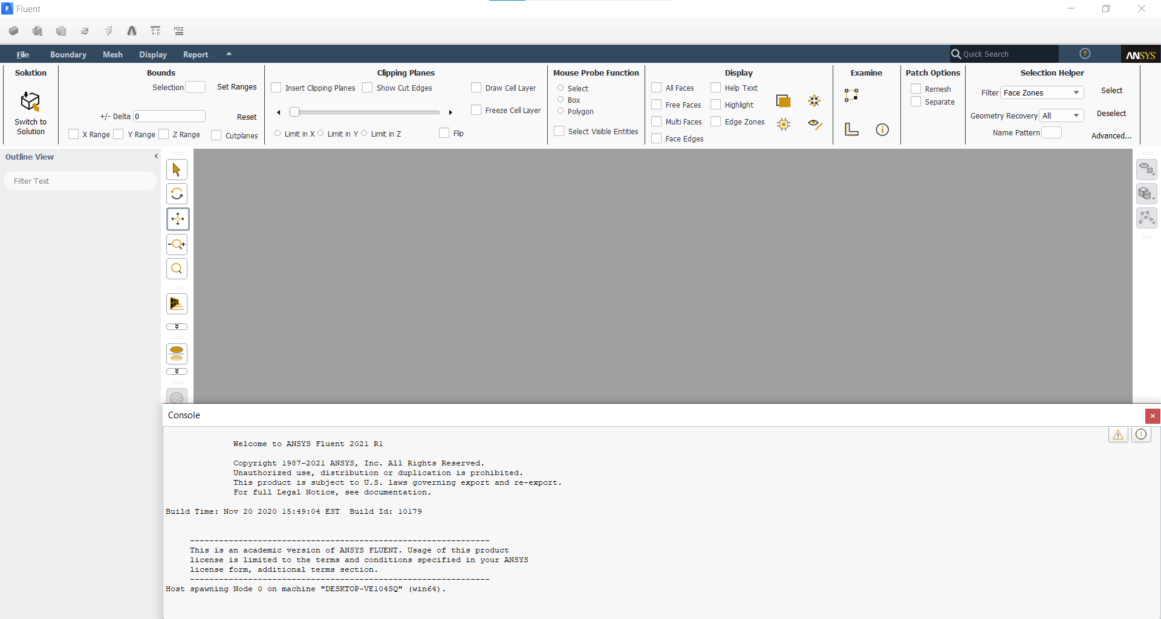Open the Report tab
The height and width of the screenshot is (619, 1161).
tap(195, 54)
